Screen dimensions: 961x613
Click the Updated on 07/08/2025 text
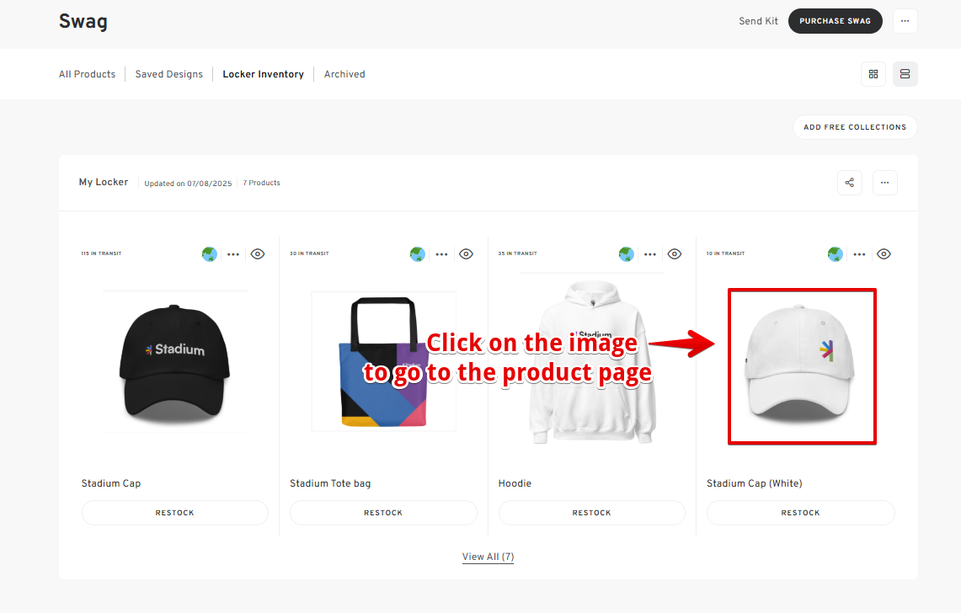tap(188, 184)
